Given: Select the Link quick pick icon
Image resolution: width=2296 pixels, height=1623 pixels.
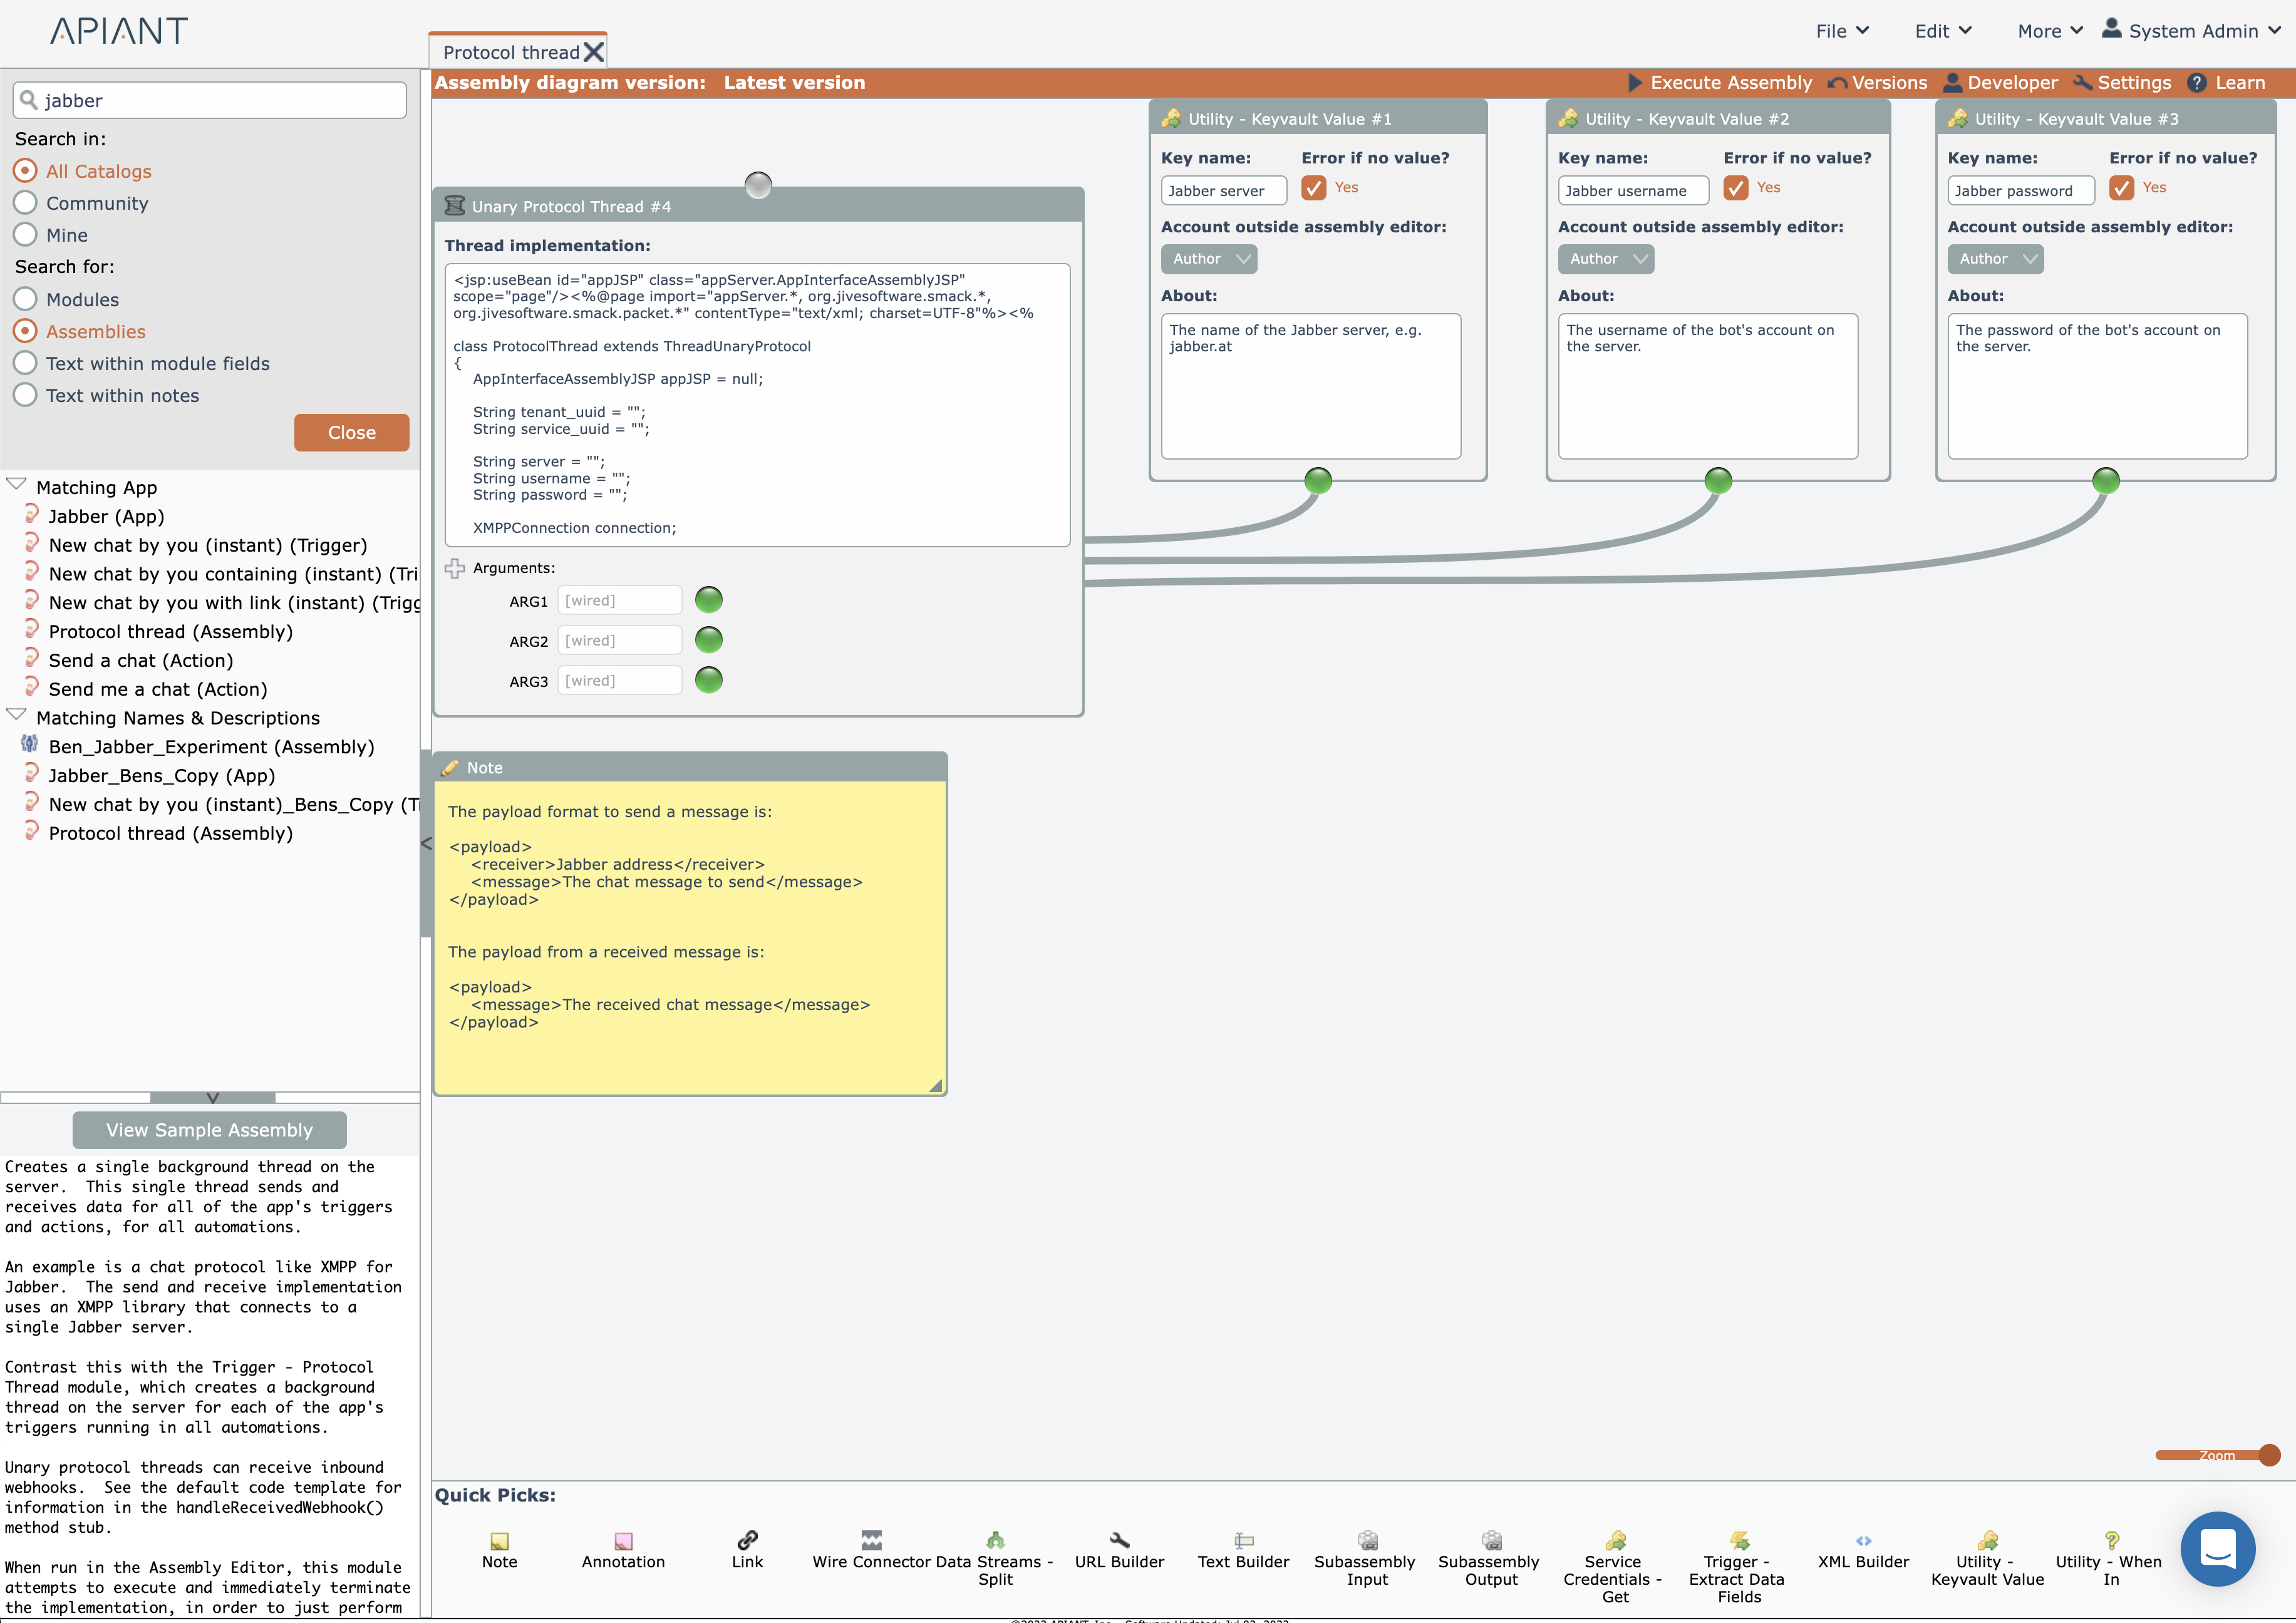Looking at the screenshot, I should [x=747, y=1540].
